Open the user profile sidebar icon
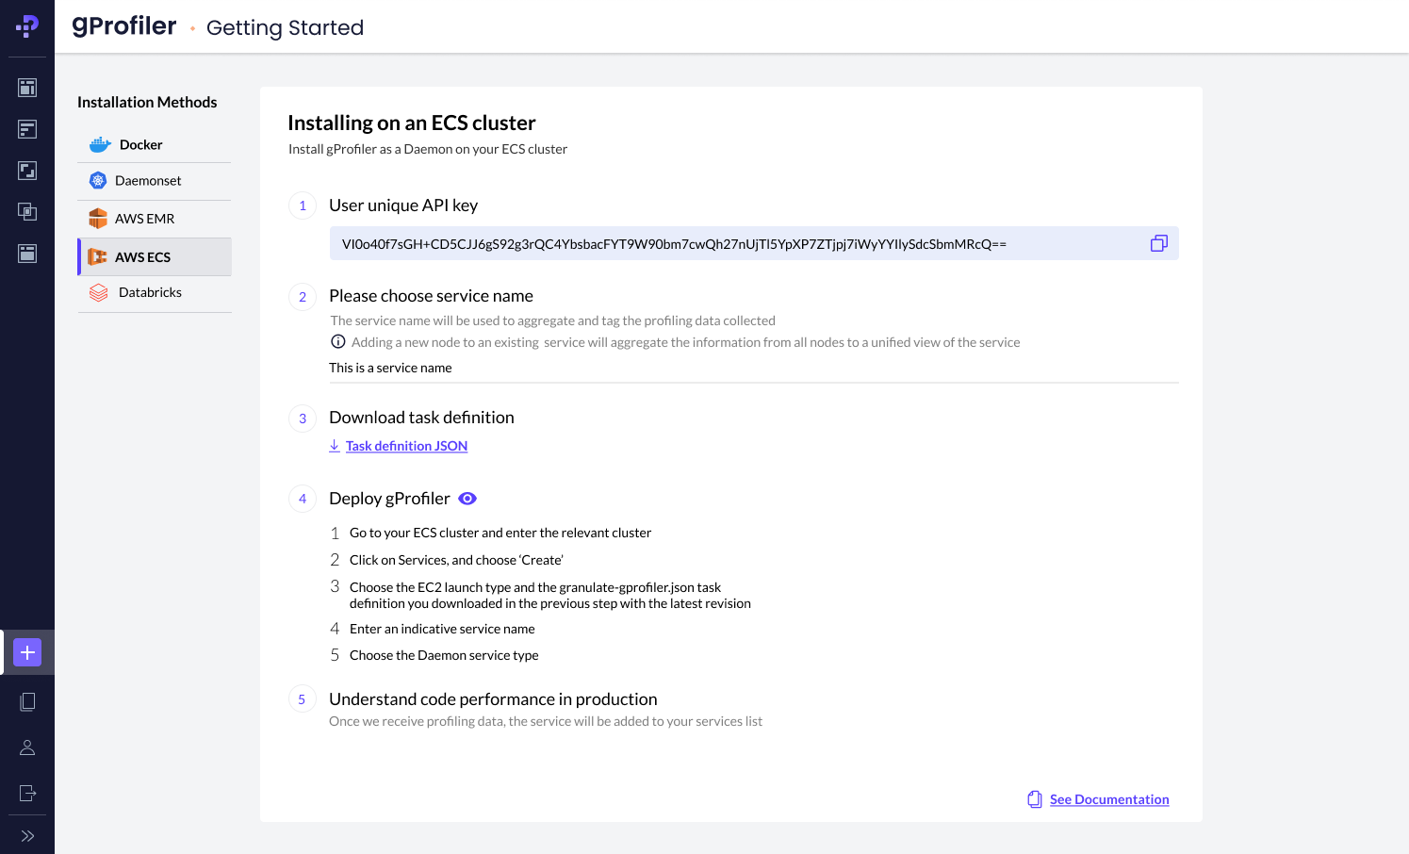Viewport: 1409px width, 854px height. tap(27, 747)
